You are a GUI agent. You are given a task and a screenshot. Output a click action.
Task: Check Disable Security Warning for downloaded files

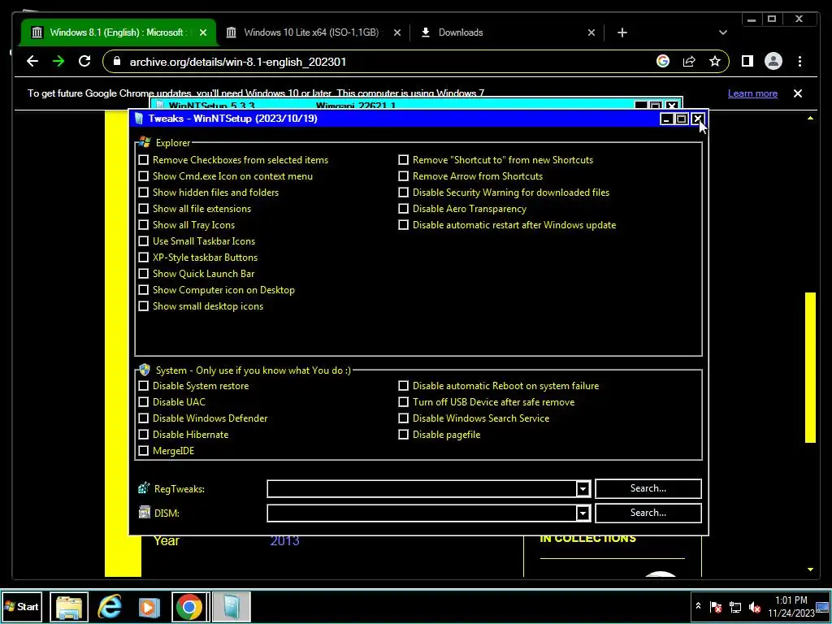403,192
